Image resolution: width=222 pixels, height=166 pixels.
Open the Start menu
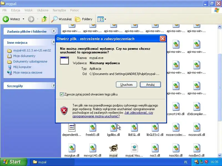point(14,162)
